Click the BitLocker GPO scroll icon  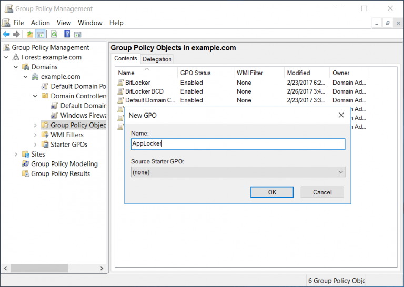click(120, 83)
